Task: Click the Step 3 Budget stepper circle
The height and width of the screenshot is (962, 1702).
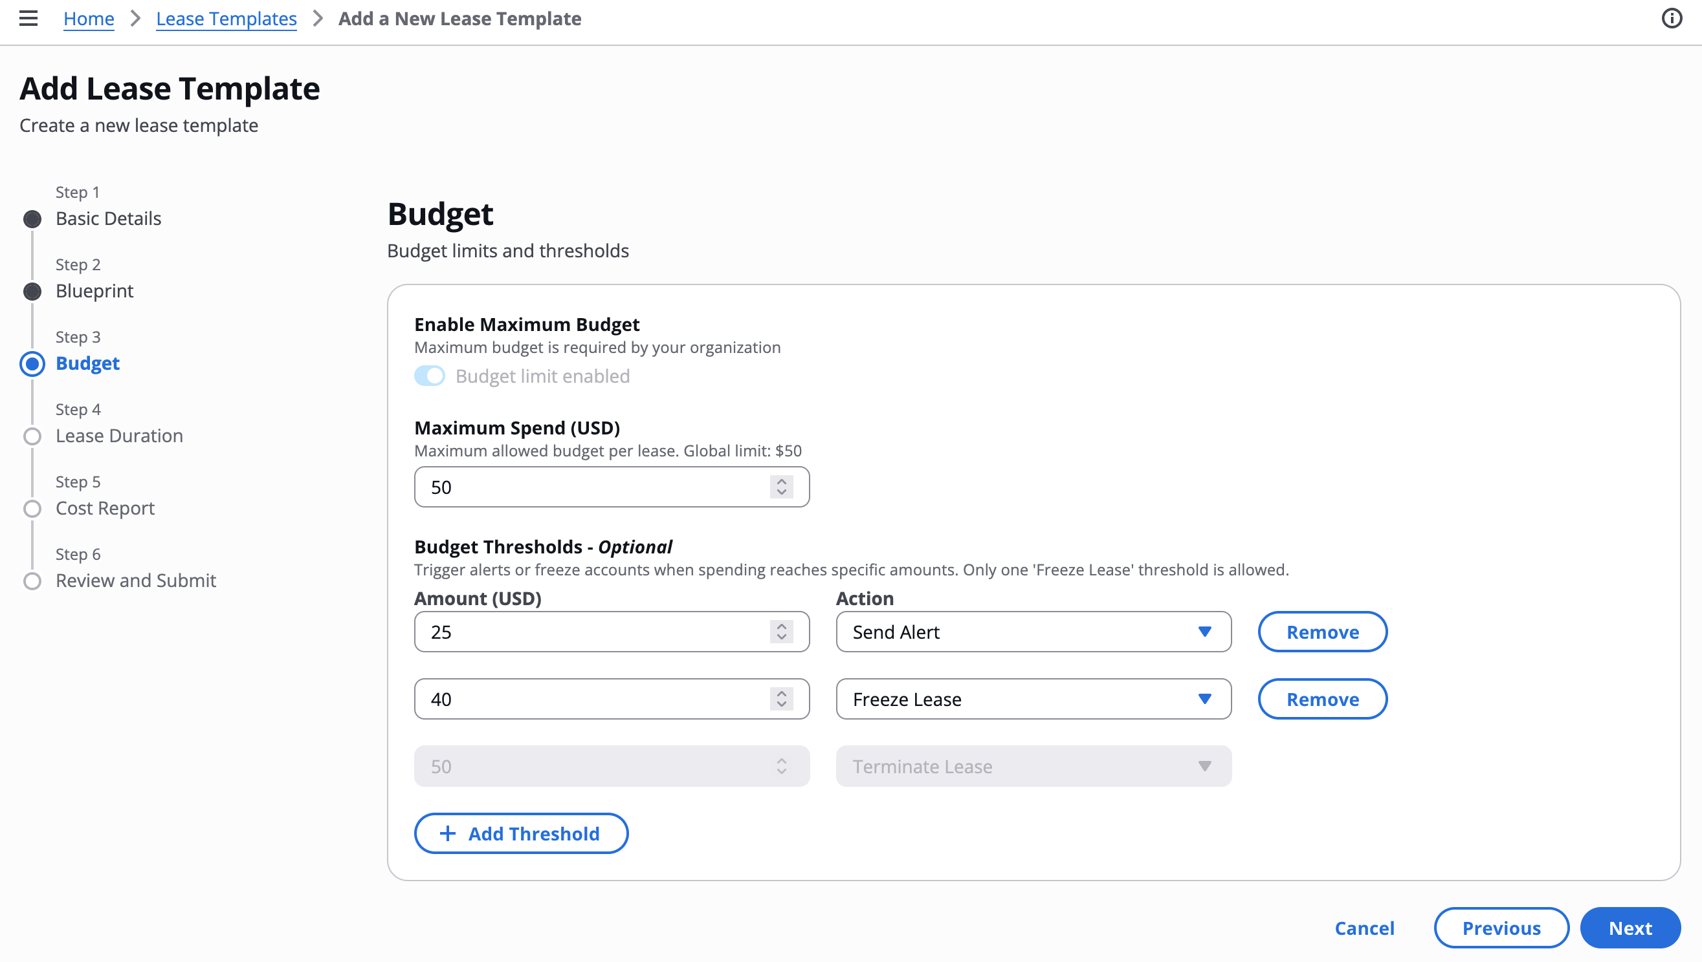Action: 32,363
